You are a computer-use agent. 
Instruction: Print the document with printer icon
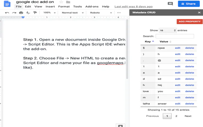click(21, 13)
